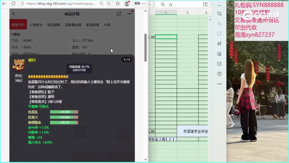Click the 5 / 5 page indicator

127,60
